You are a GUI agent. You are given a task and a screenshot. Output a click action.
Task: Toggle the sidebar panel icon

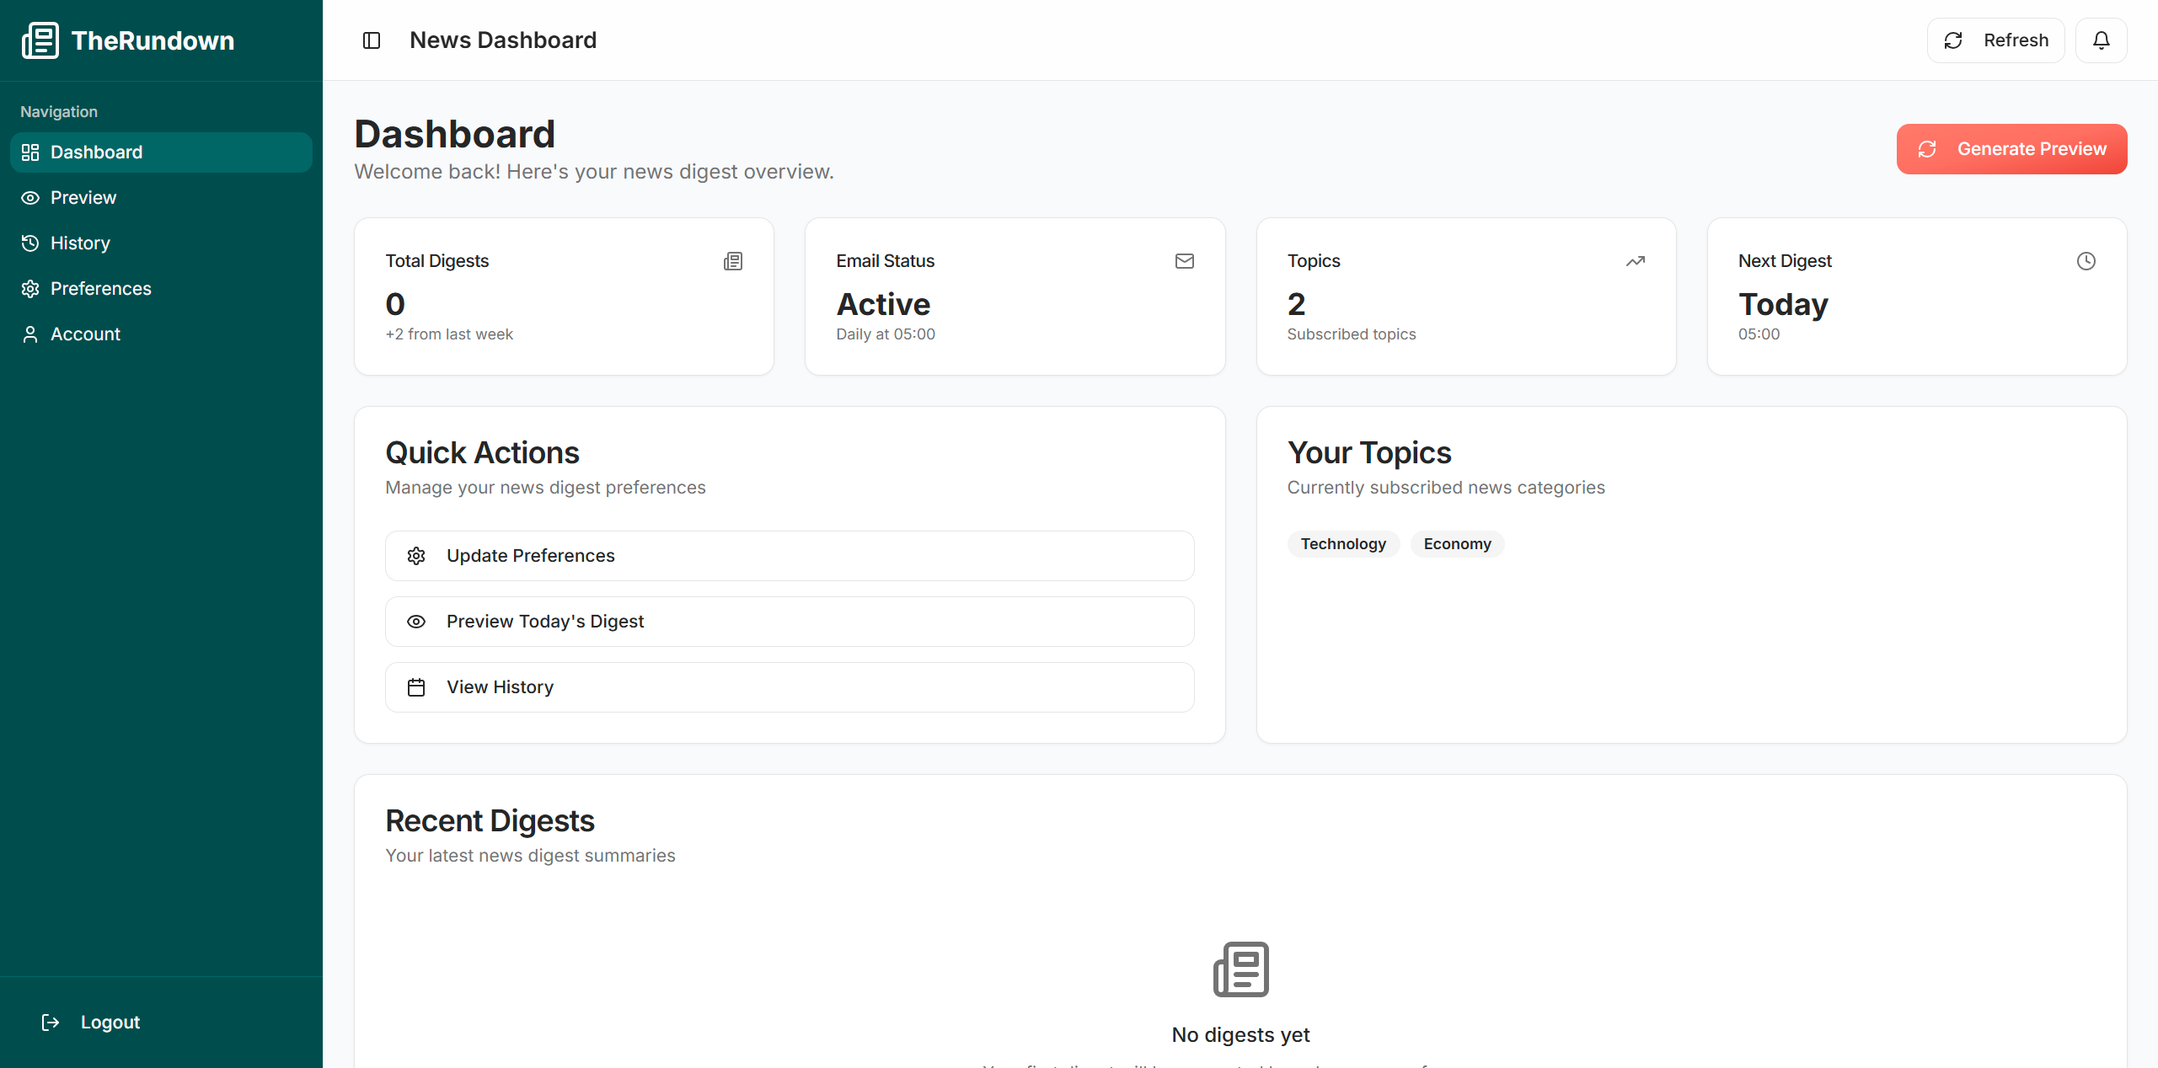click(x=372, y=40)
